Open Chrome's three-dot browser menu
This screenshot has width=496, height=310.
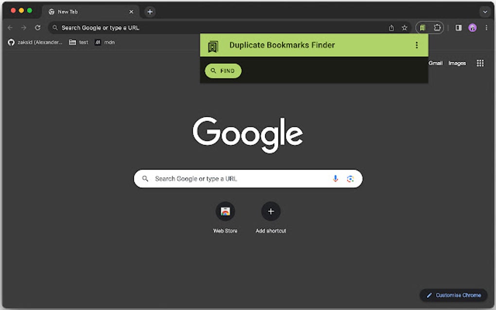pos(486,28)
